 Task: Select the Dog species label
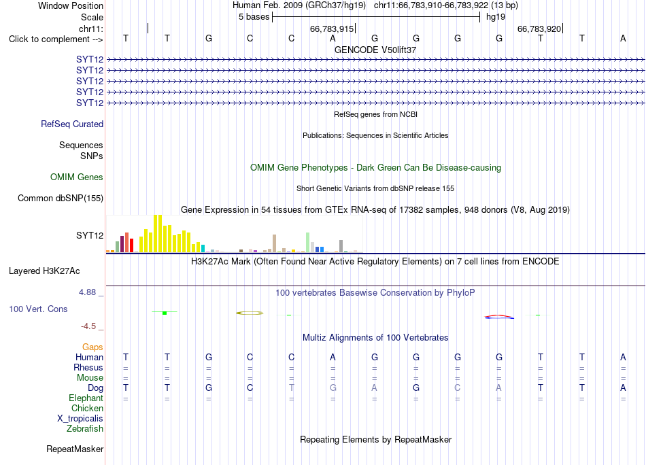(96, 388)
